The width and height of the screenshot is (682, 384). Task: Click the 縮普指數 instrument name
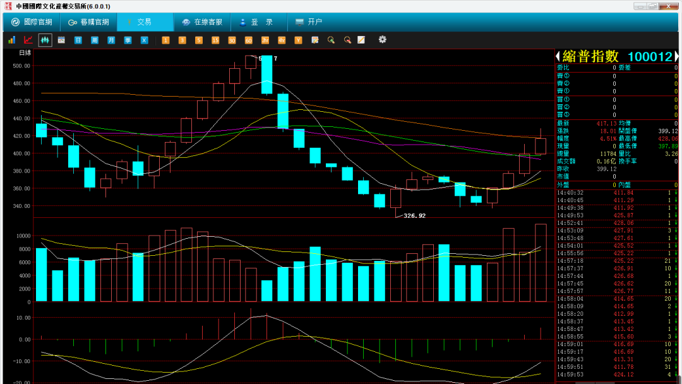click(x=590, y=56)
